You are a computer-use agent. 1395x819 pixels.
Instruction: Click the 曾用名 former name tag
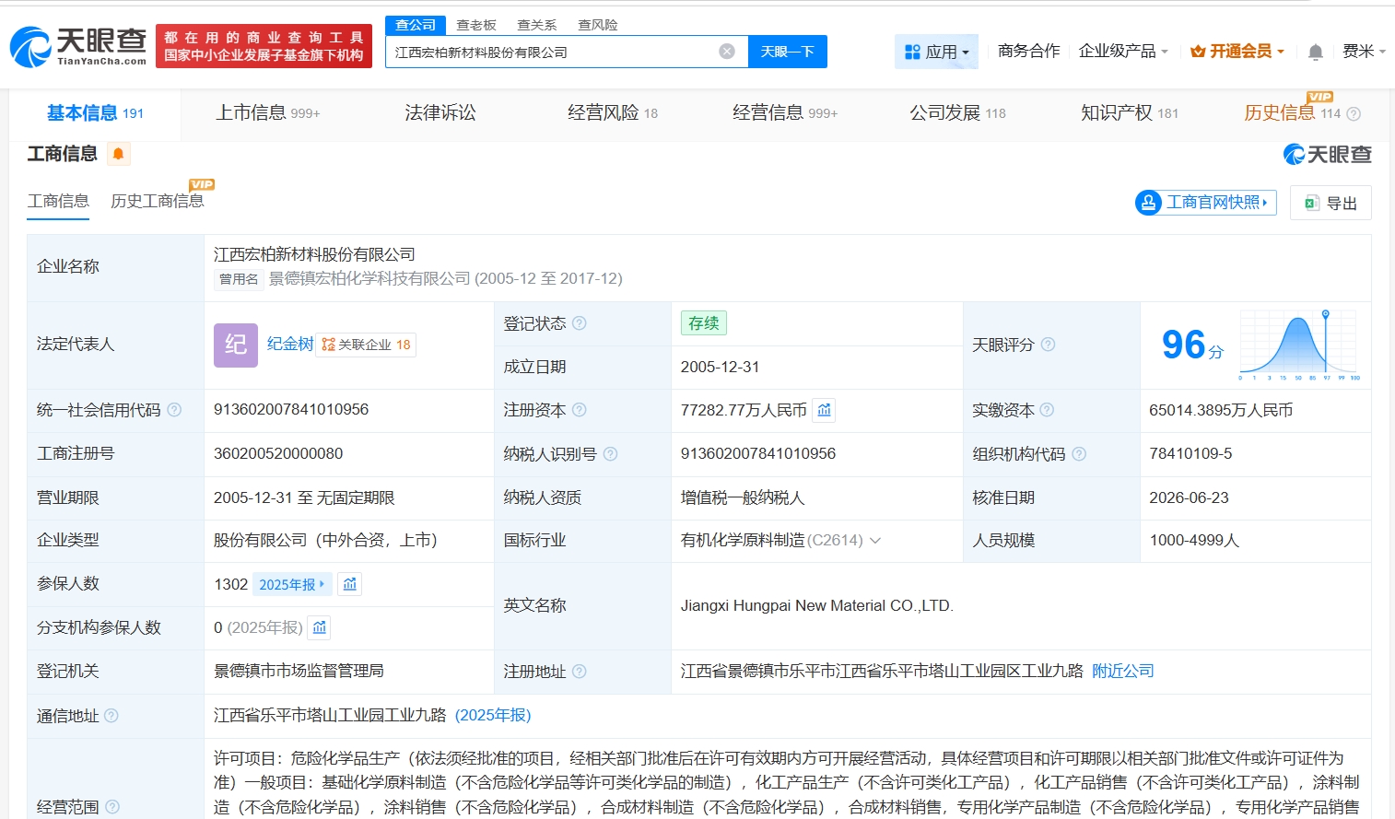pyautogui.click(x=239, y=279)
